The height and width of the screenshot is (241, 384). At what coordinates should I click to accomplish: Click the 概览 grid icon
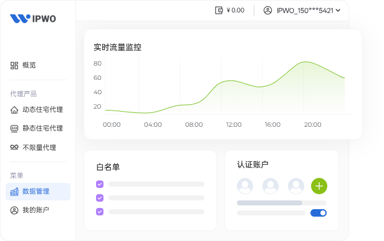[14, 66]
